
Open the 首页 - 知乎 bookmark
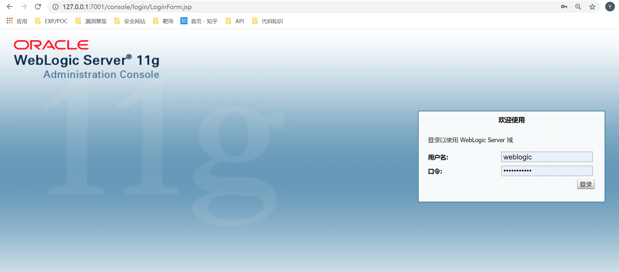pos(199,21)
